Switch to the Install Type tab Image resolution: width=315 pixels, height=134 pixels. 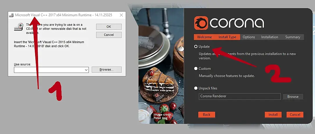[227, 37]
